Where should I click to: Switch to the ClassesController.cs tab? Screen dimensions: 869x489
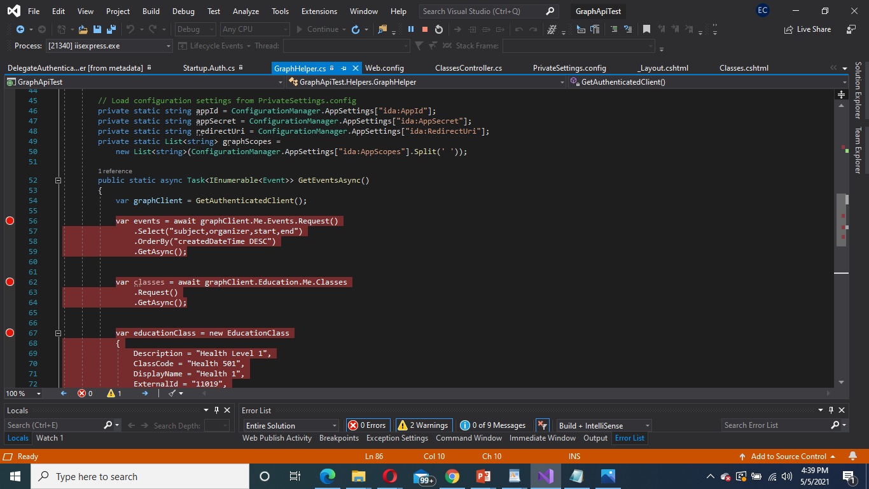click(469, 68)
